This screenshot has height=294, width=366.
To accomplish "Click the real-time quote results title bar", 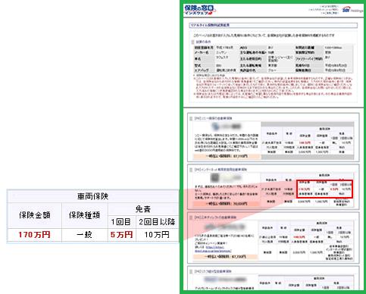I will point(274,25).
